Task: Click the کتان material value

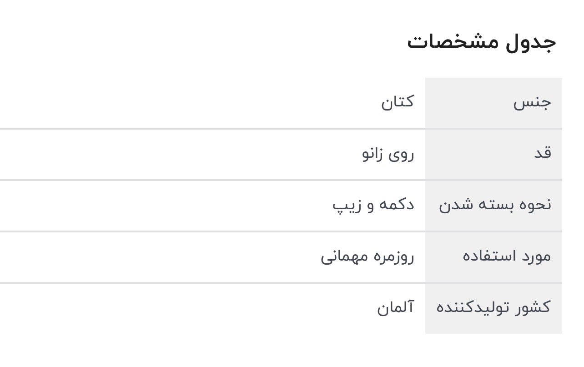Action: (397, 102)
